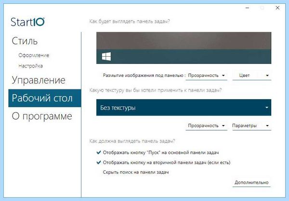Open the Стиль section
Image resolution: width=289 pixels, height=201 pixels.
pos(25,41)
